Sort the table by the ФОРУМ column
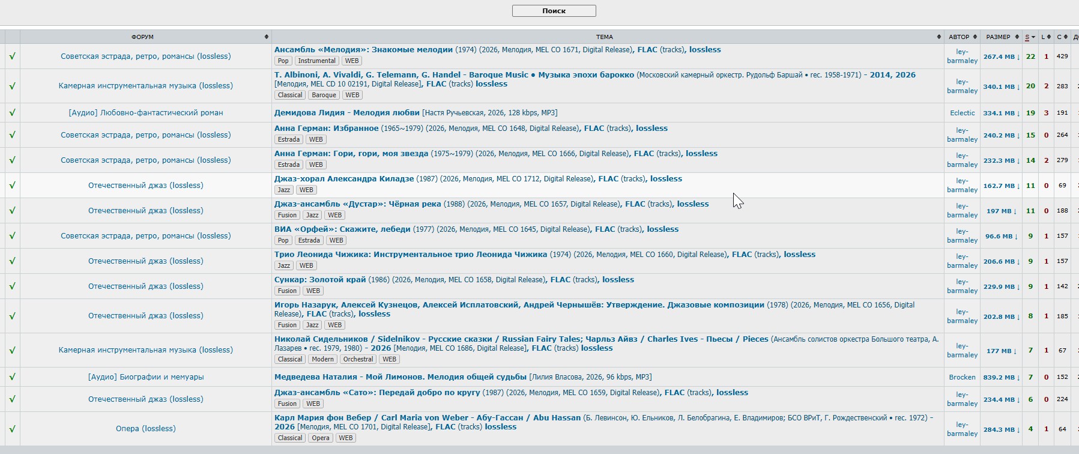Image resolution: width=1079 pixels, height=454 pixels. 143,37
